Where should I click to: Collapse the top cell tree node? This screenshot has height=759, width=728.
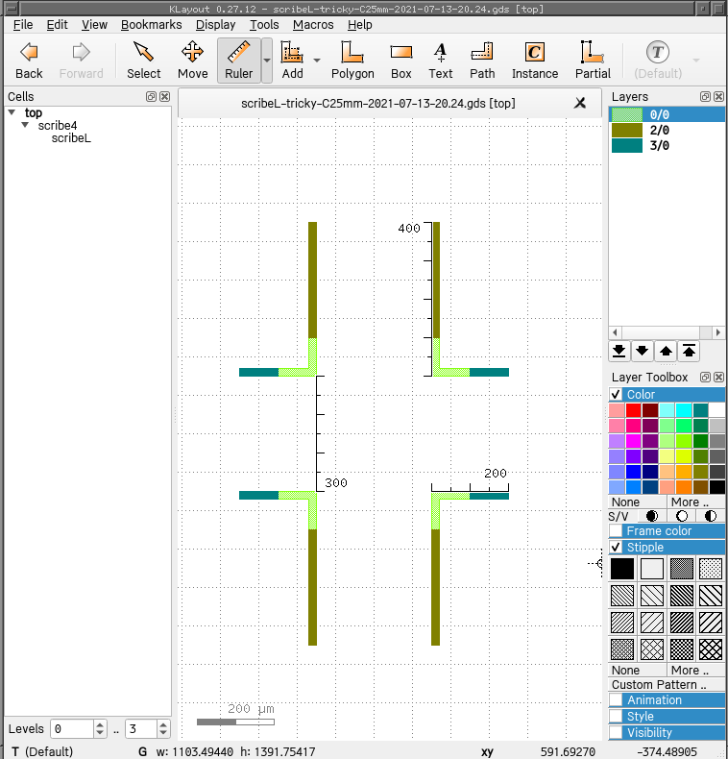pos(12,112)
